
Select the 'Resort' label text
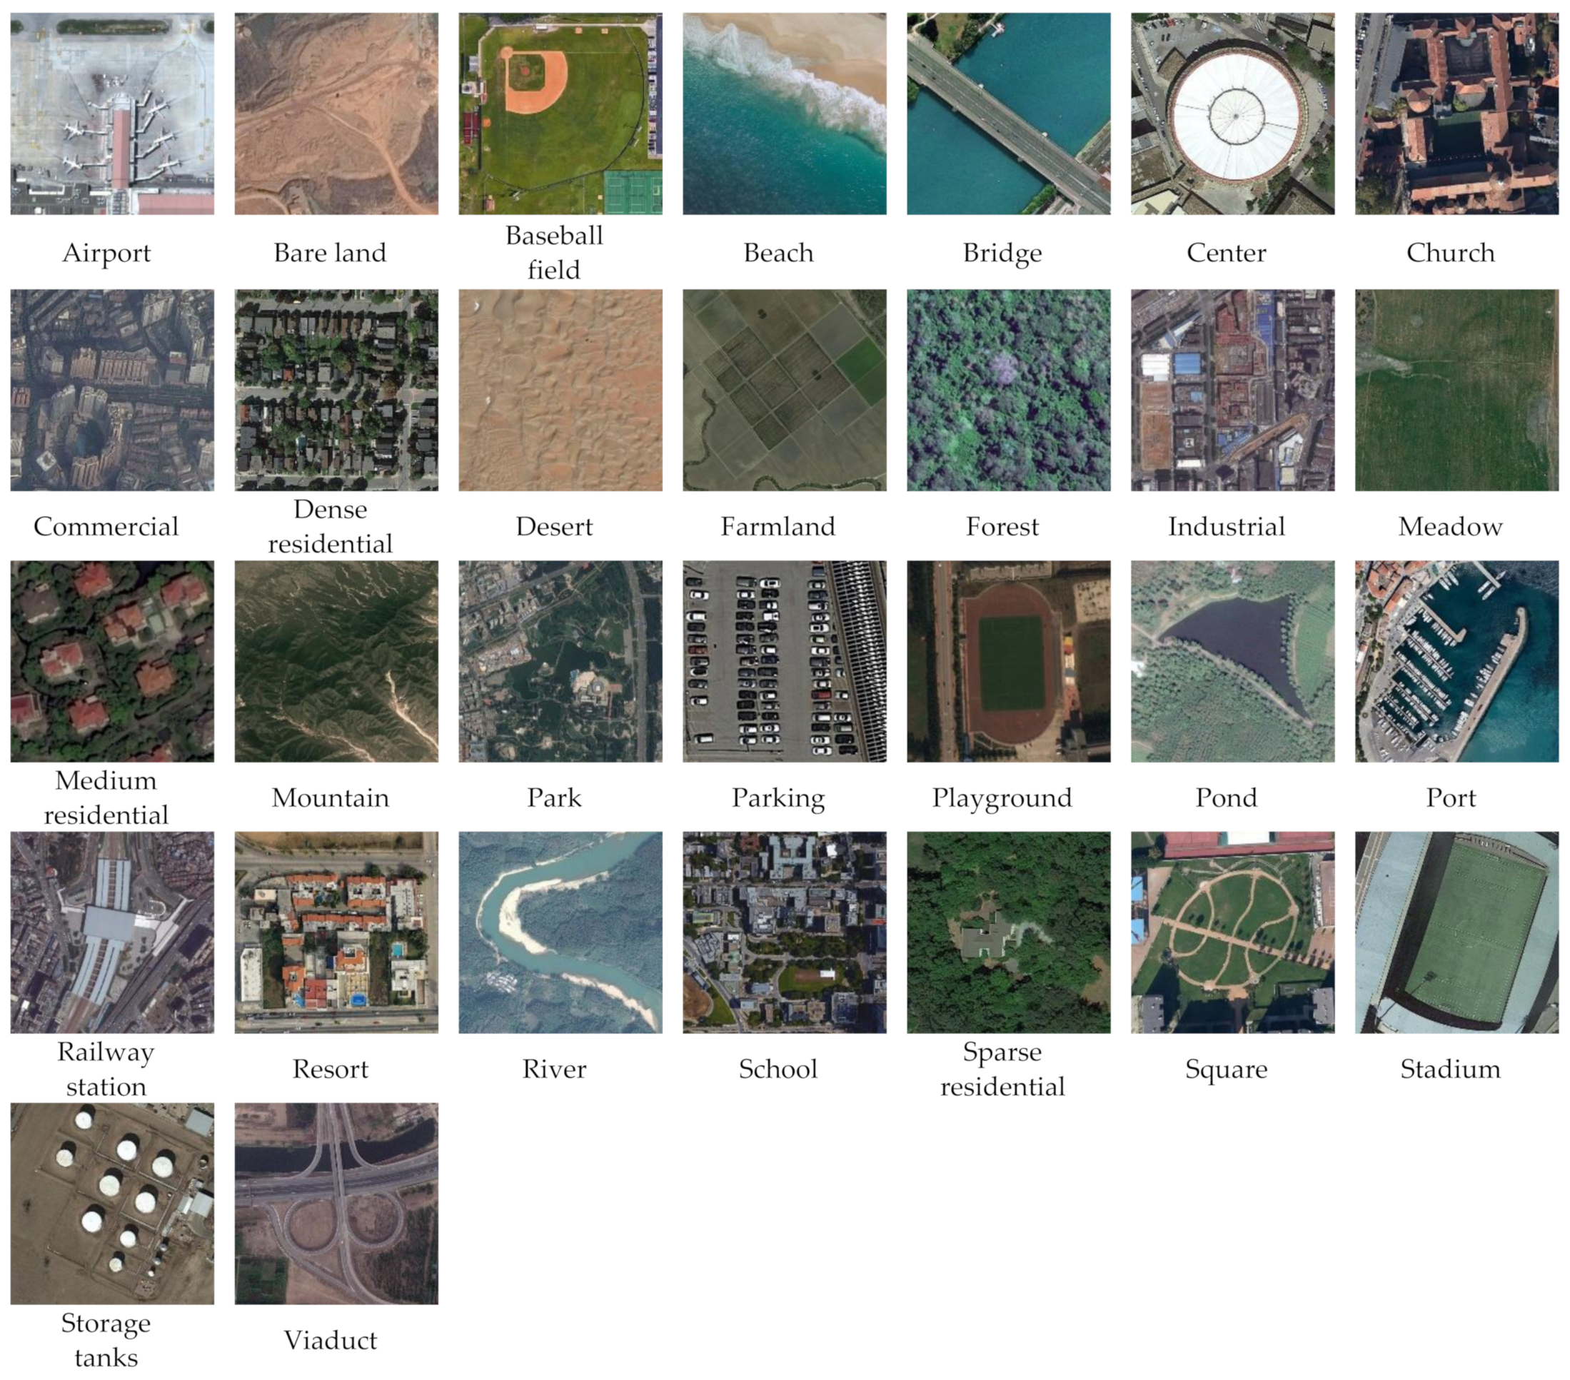click(x=331, y=1069)
